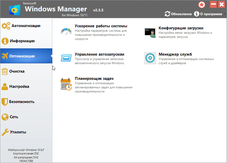Viewport: 227px width, 163px height.
Task: Open the Менеджер служб tool link
Action: [x=175, y=54]
